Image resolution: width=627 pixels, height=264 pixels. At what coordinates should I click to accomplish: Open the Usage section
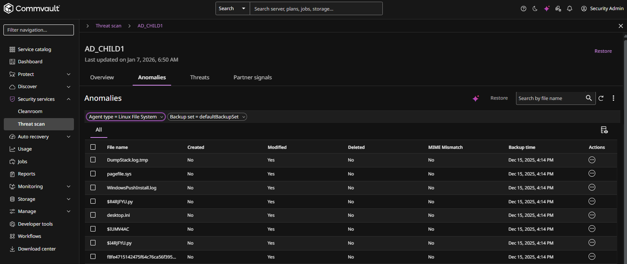click(x=25, y=149)
